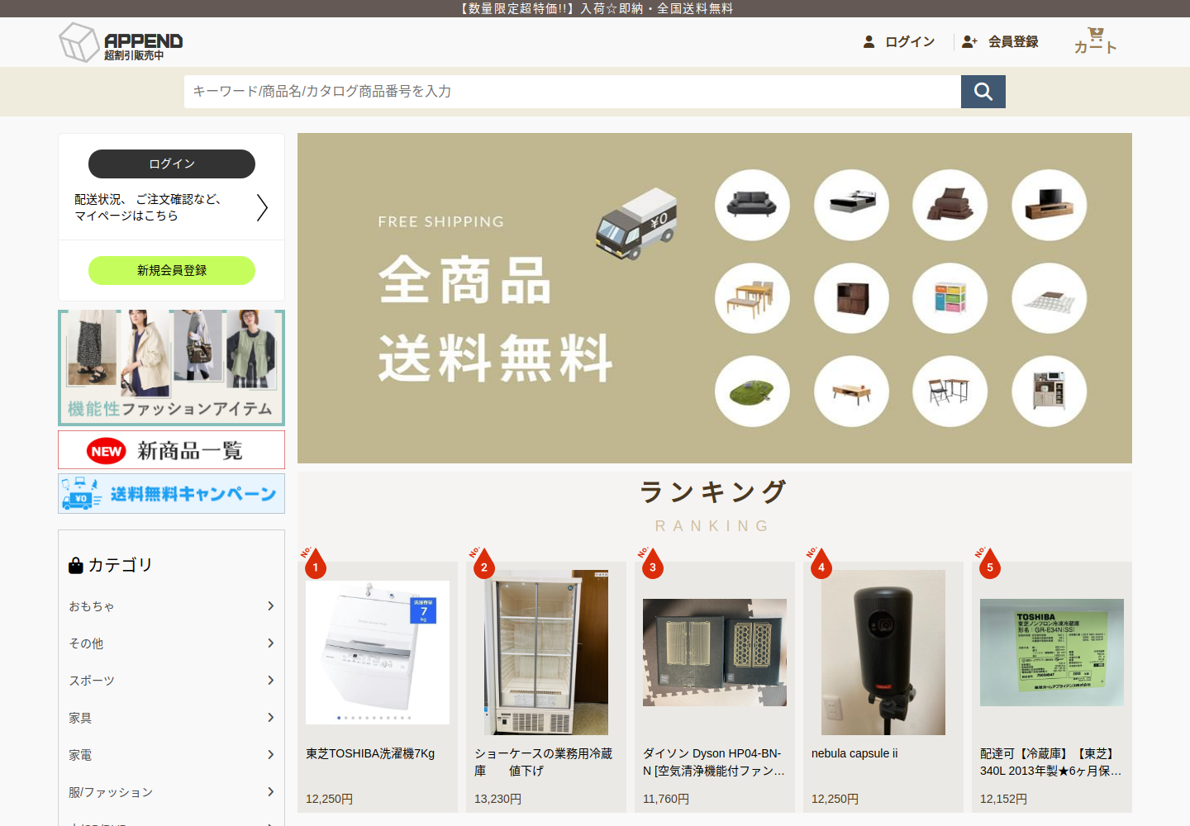Screen dimensions: 1190x826
Task: Click the header ログイン text link
Action: [x=910, y=41]
